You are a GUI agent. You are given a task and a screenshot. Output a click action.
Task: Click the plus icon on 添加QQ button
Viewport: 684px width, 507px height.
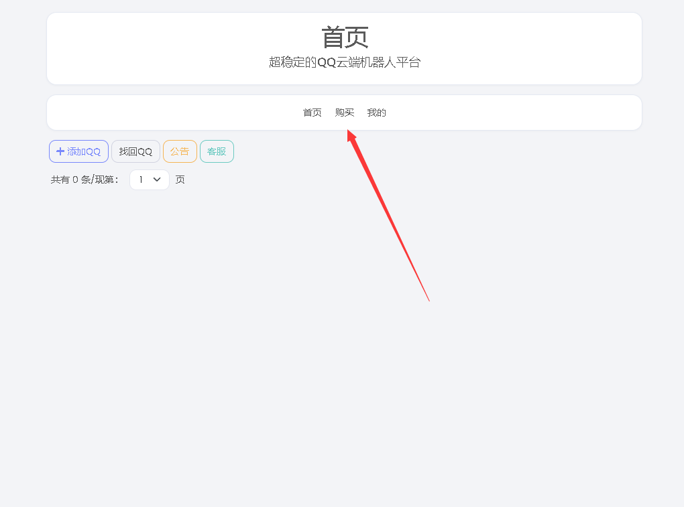tap(60, 151)
